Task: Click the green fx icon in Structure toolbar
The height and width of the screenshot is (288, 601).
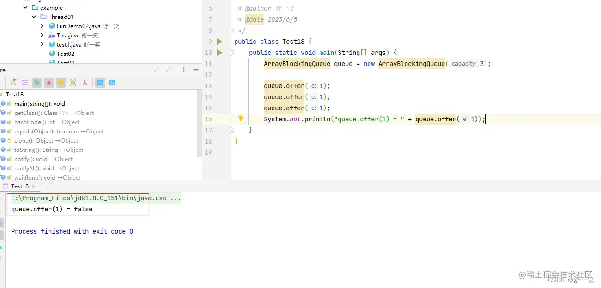Action: 13,83
